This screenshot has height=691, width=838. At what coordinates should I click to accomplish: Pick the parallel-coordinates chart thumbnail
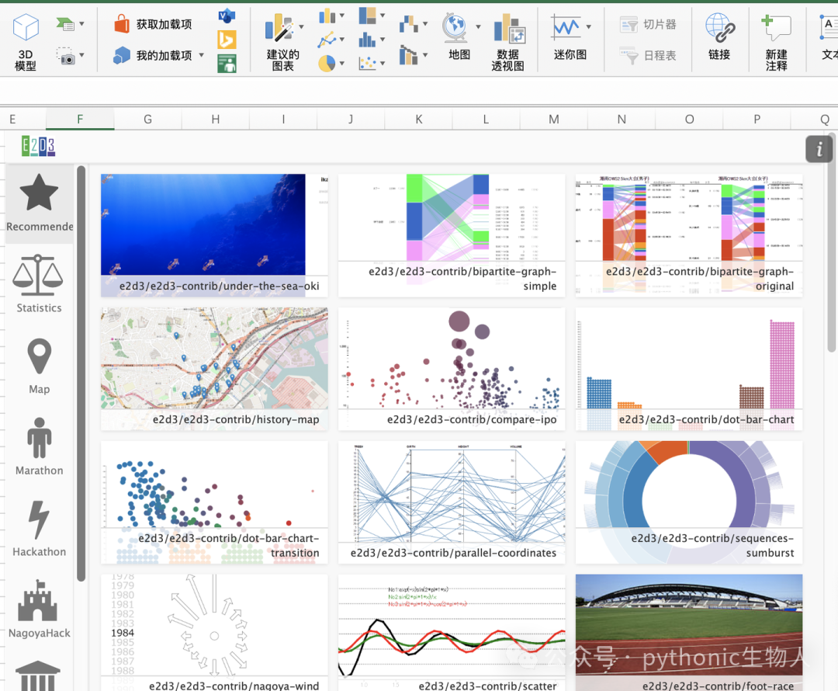(452, 503)
